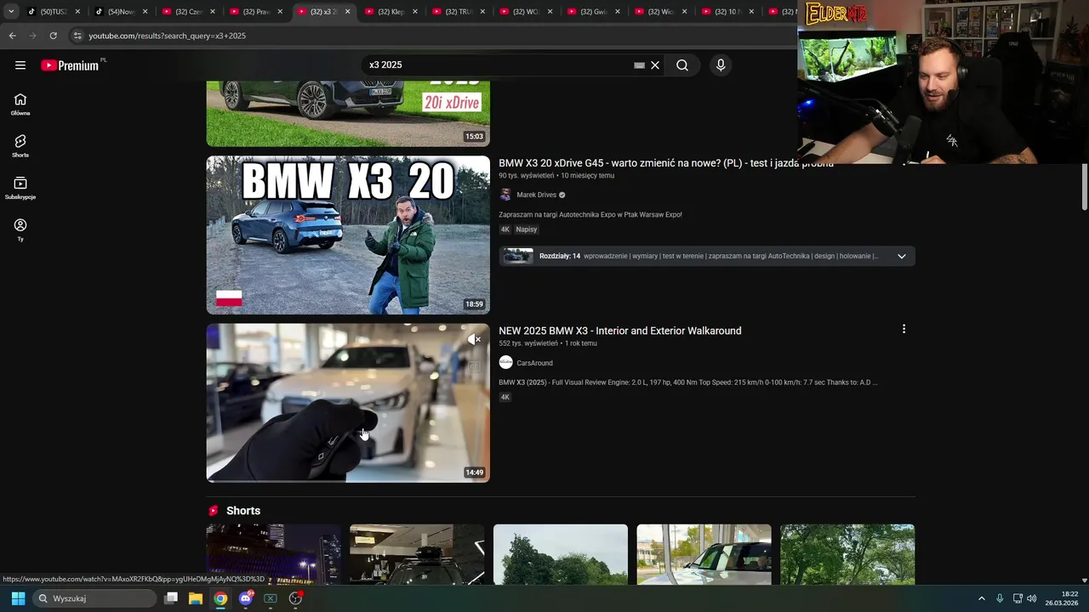
Task: Open Discord from the taskbar
Action: coord(246,598)
